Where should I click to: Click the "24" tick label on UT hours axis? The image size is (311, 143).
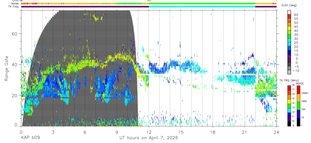277,132
